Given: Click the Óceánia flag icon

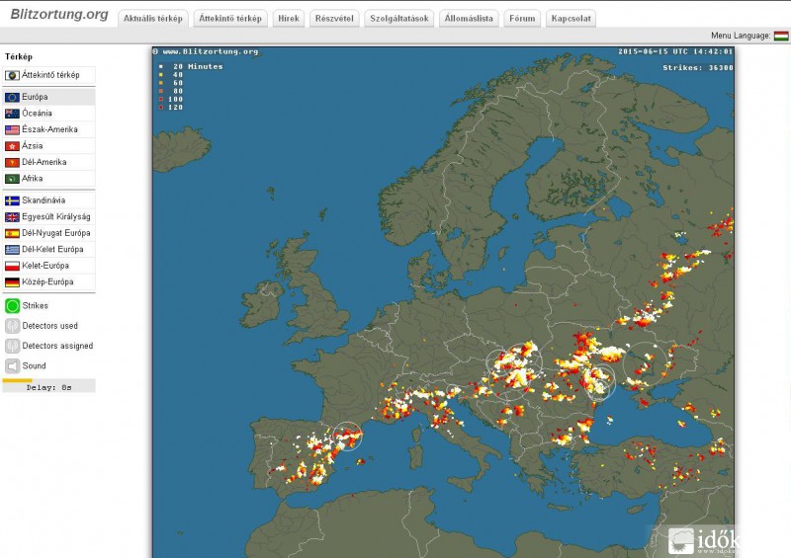Looking at the screenshot, I should tap(12, 114).
